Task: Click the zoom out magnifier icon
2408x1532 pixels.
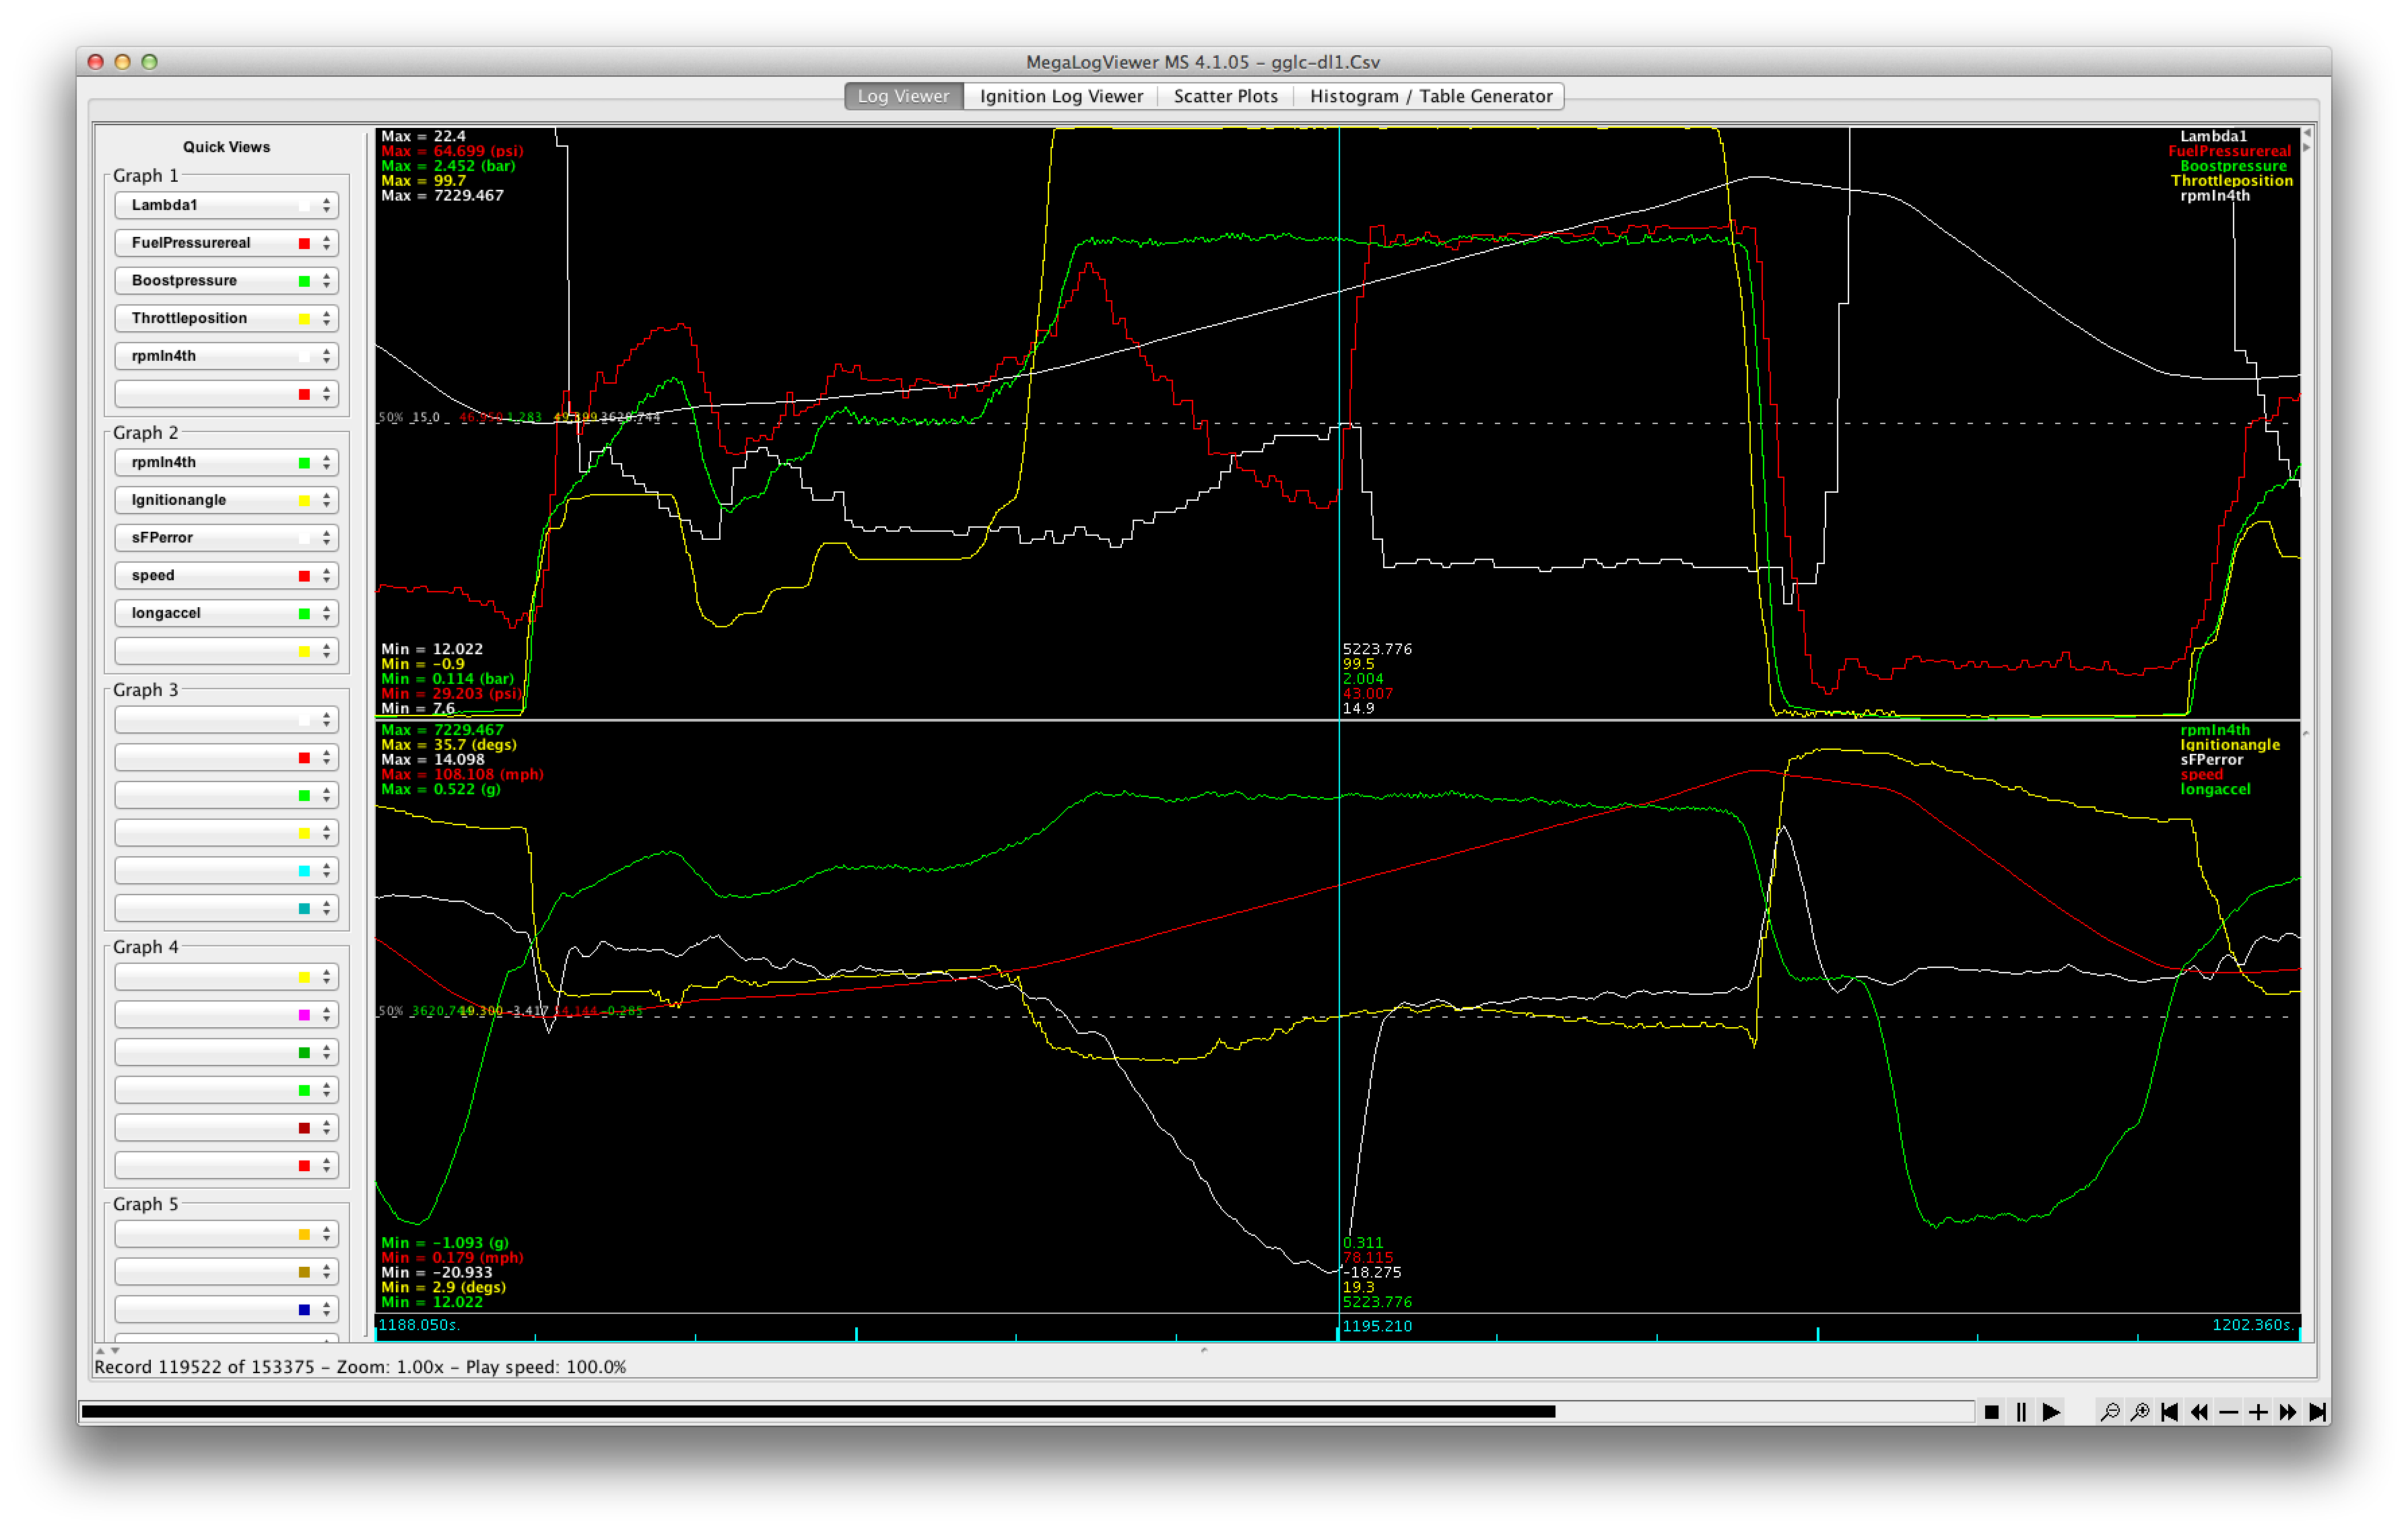Action: pos(2110,1412)
